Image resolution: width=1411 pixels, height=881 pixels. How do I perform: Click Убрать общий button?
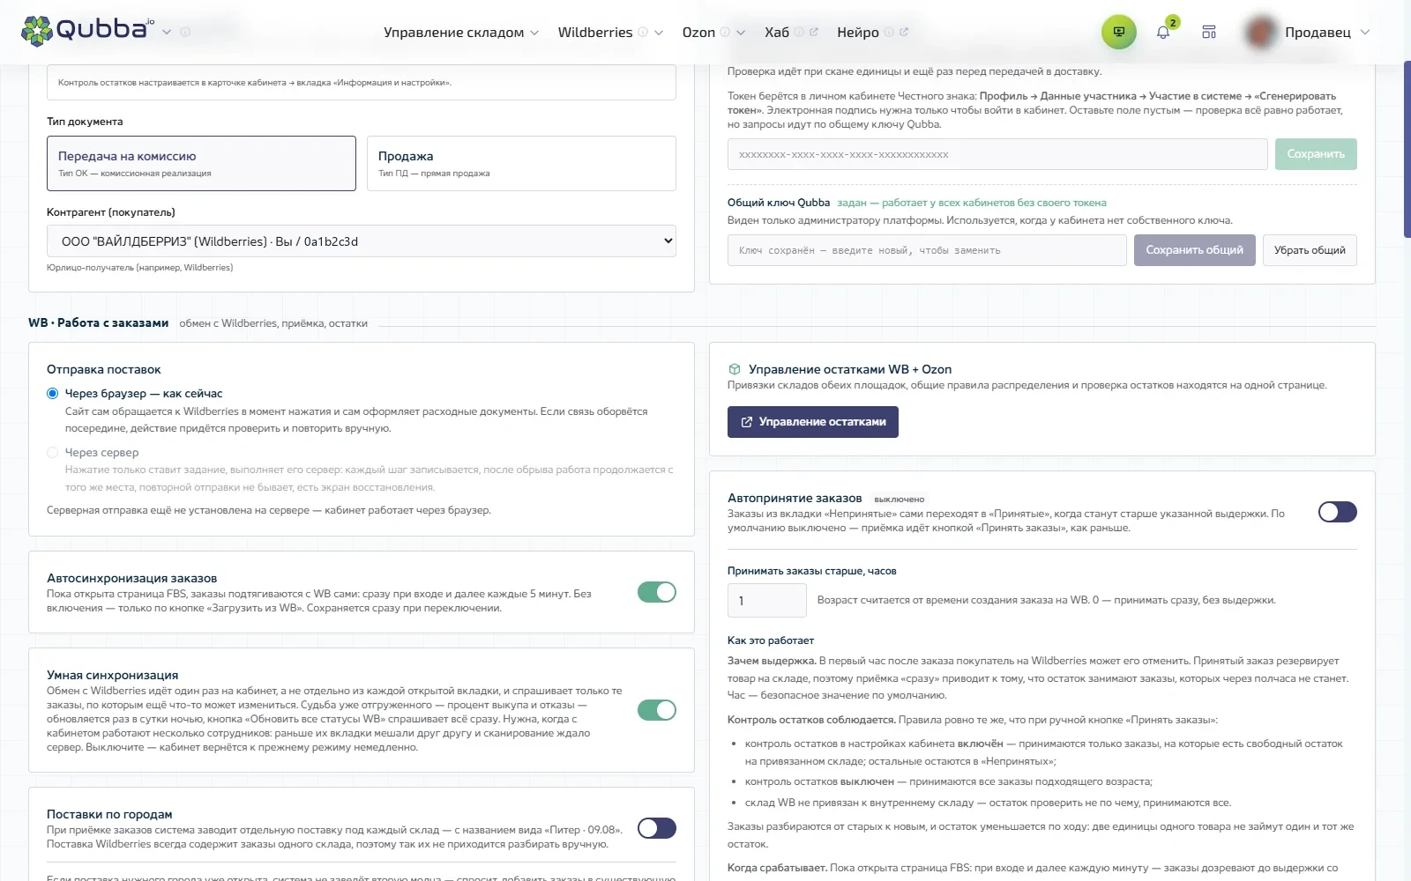[1310, 250]
